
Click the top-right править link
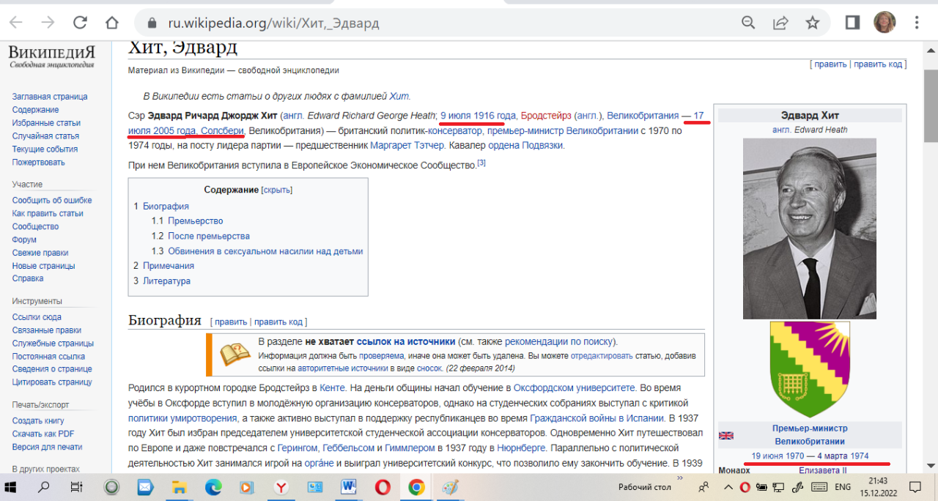point(830,64)
